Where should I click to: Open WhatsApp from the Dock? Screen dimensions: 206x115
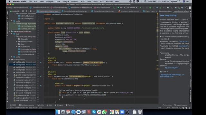click(x=104, y=112)
